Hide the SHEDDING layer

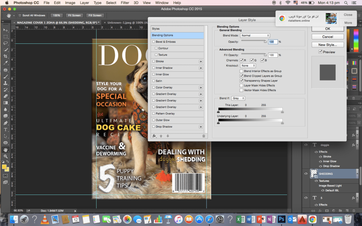click(306, 174)
